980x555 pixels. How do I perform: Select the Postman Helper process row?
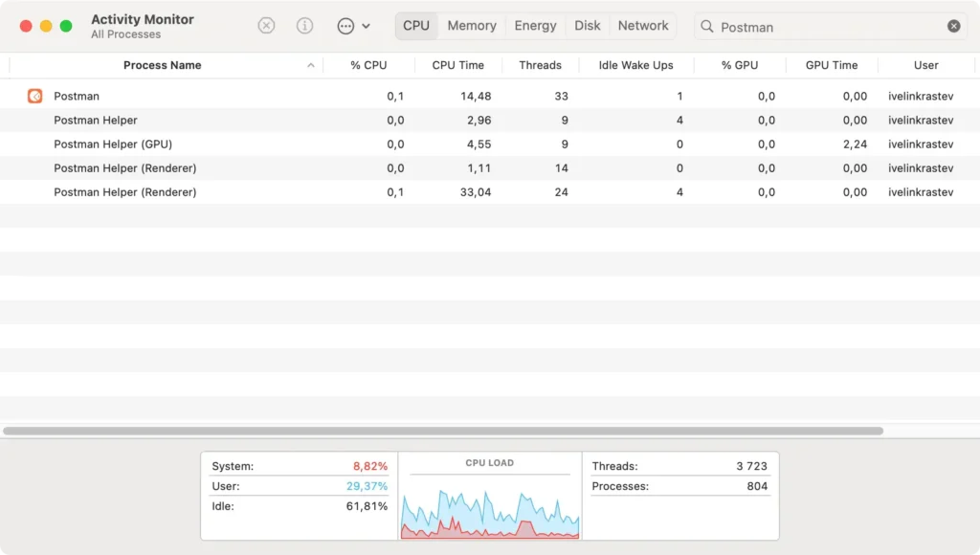[490, 120]
